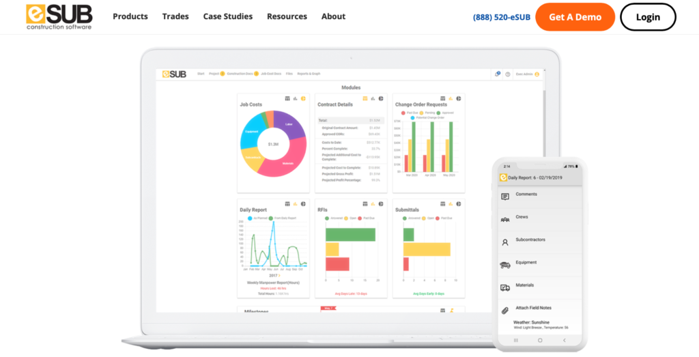Click the bar chart icon on RFIs card
This screenshot has width=699, height=357.
[x=373, y=203]
